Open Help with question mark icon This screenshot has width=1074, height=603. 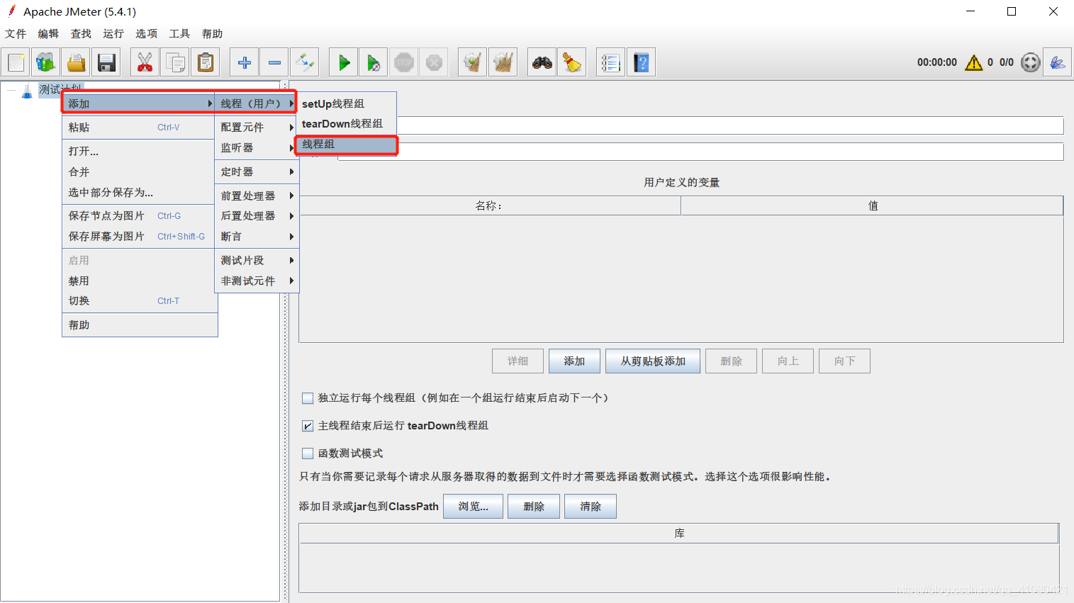point(641,62)
